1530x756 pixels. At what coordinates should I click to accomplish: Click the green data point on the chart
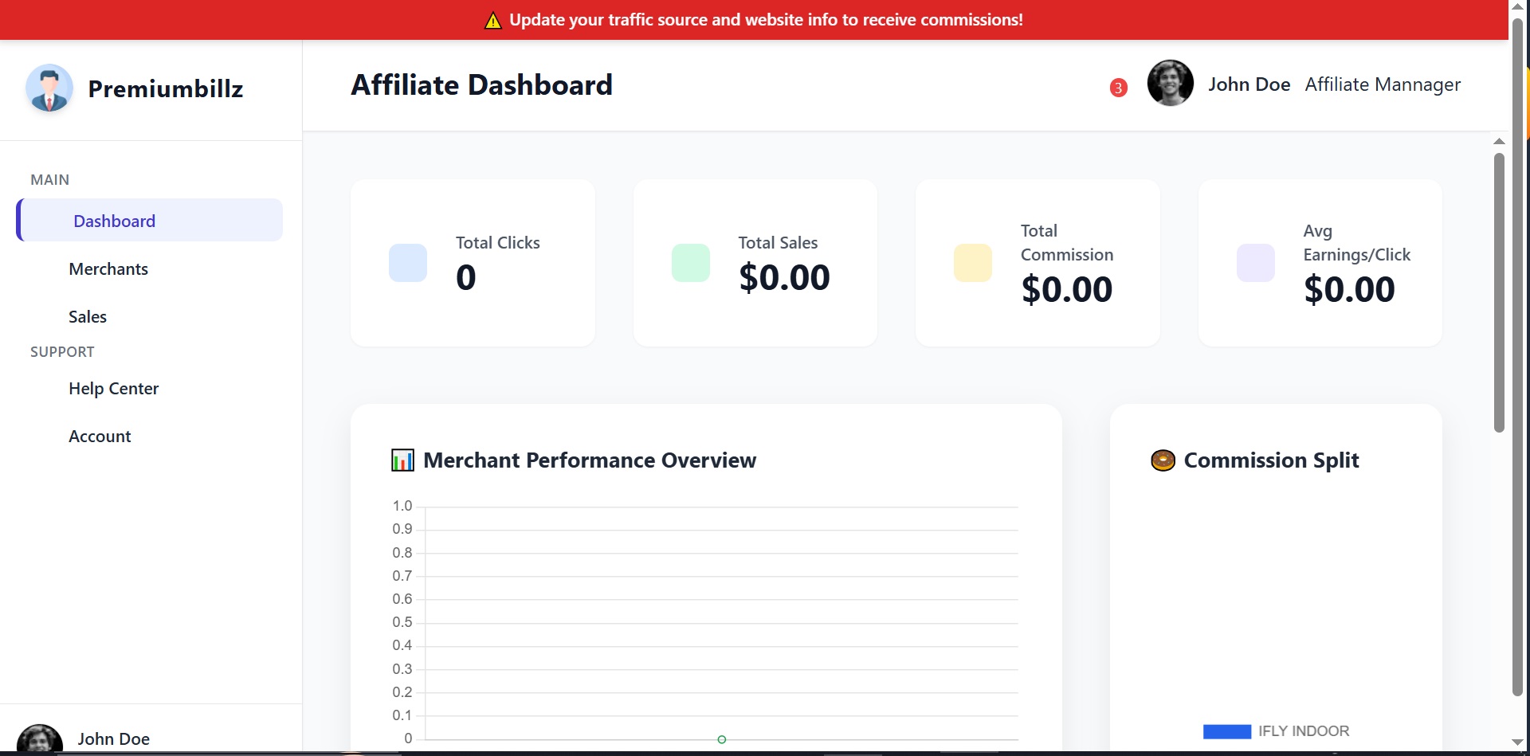coord(722,739)
